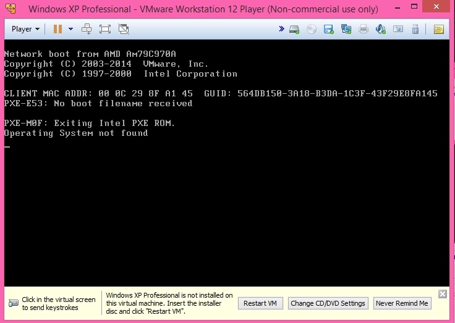Image resolution: width=455 pixels, height=323 pixels.
Task: Open the message log note icon
Action: pos(438,29)
